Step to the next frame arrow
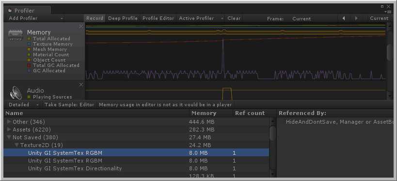The height and width of the screenshot is (181, 397). [x=356, y=18]
